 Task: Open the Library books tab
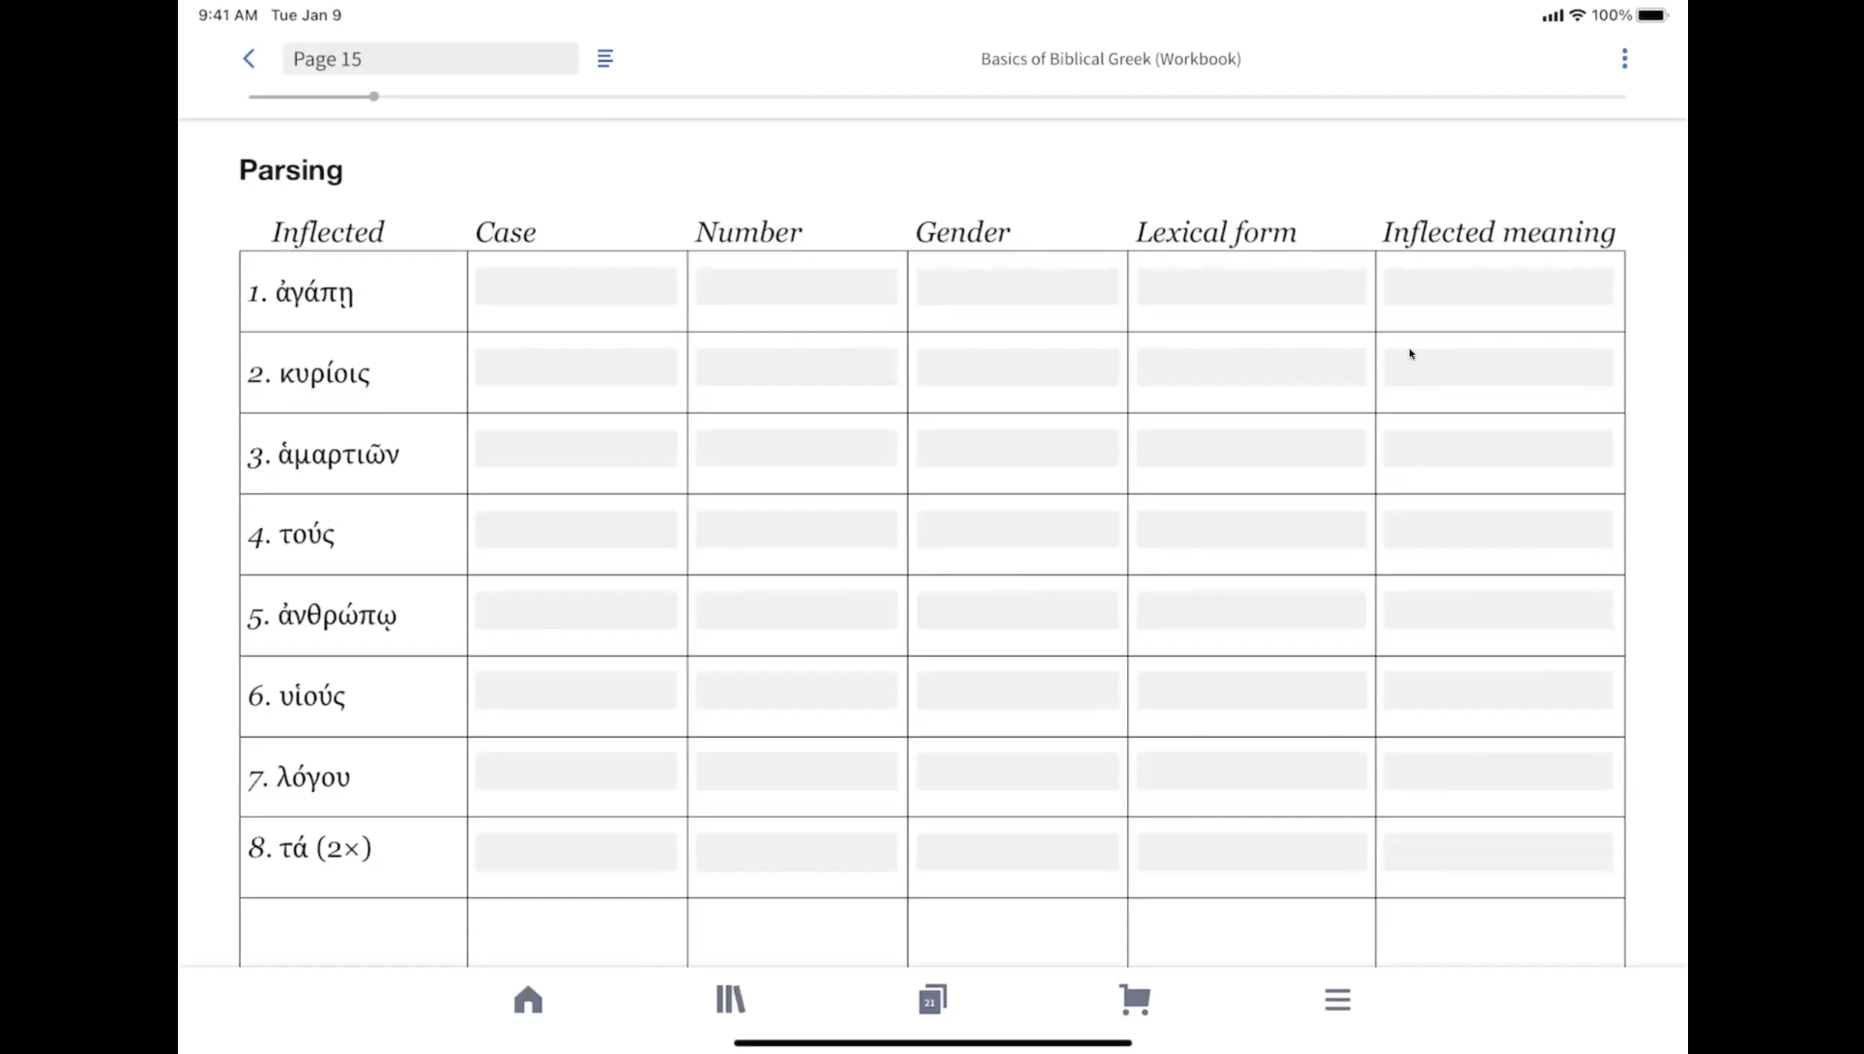pyautogui.click(x=731, y=999)
